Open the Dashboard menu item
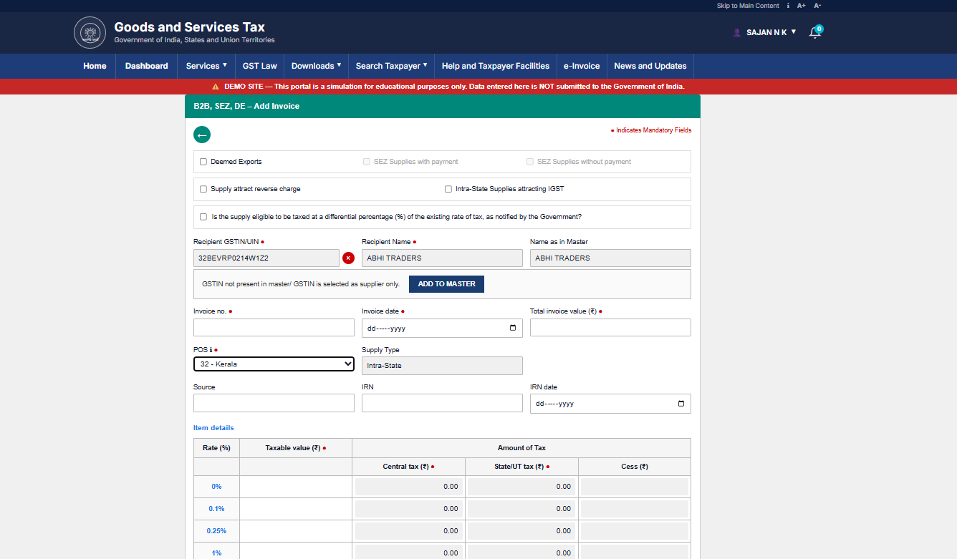 tap(146, 66)
